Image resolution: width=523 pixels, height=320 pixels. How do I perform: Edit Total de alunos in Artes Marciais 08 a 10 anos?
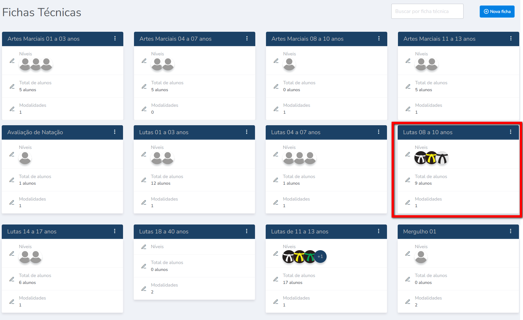coord(276,86)
